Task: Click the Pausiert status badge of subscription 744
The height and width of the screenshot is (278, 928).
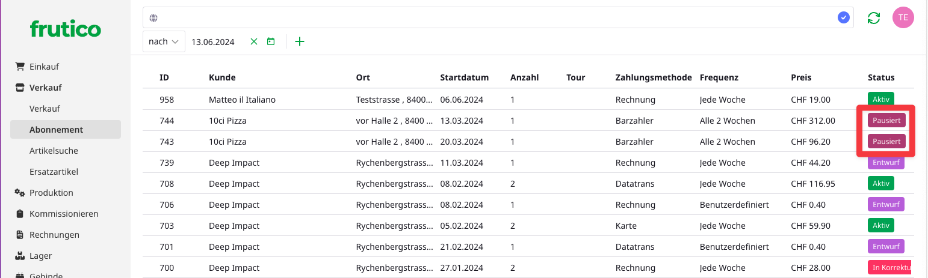Action: 886,121
